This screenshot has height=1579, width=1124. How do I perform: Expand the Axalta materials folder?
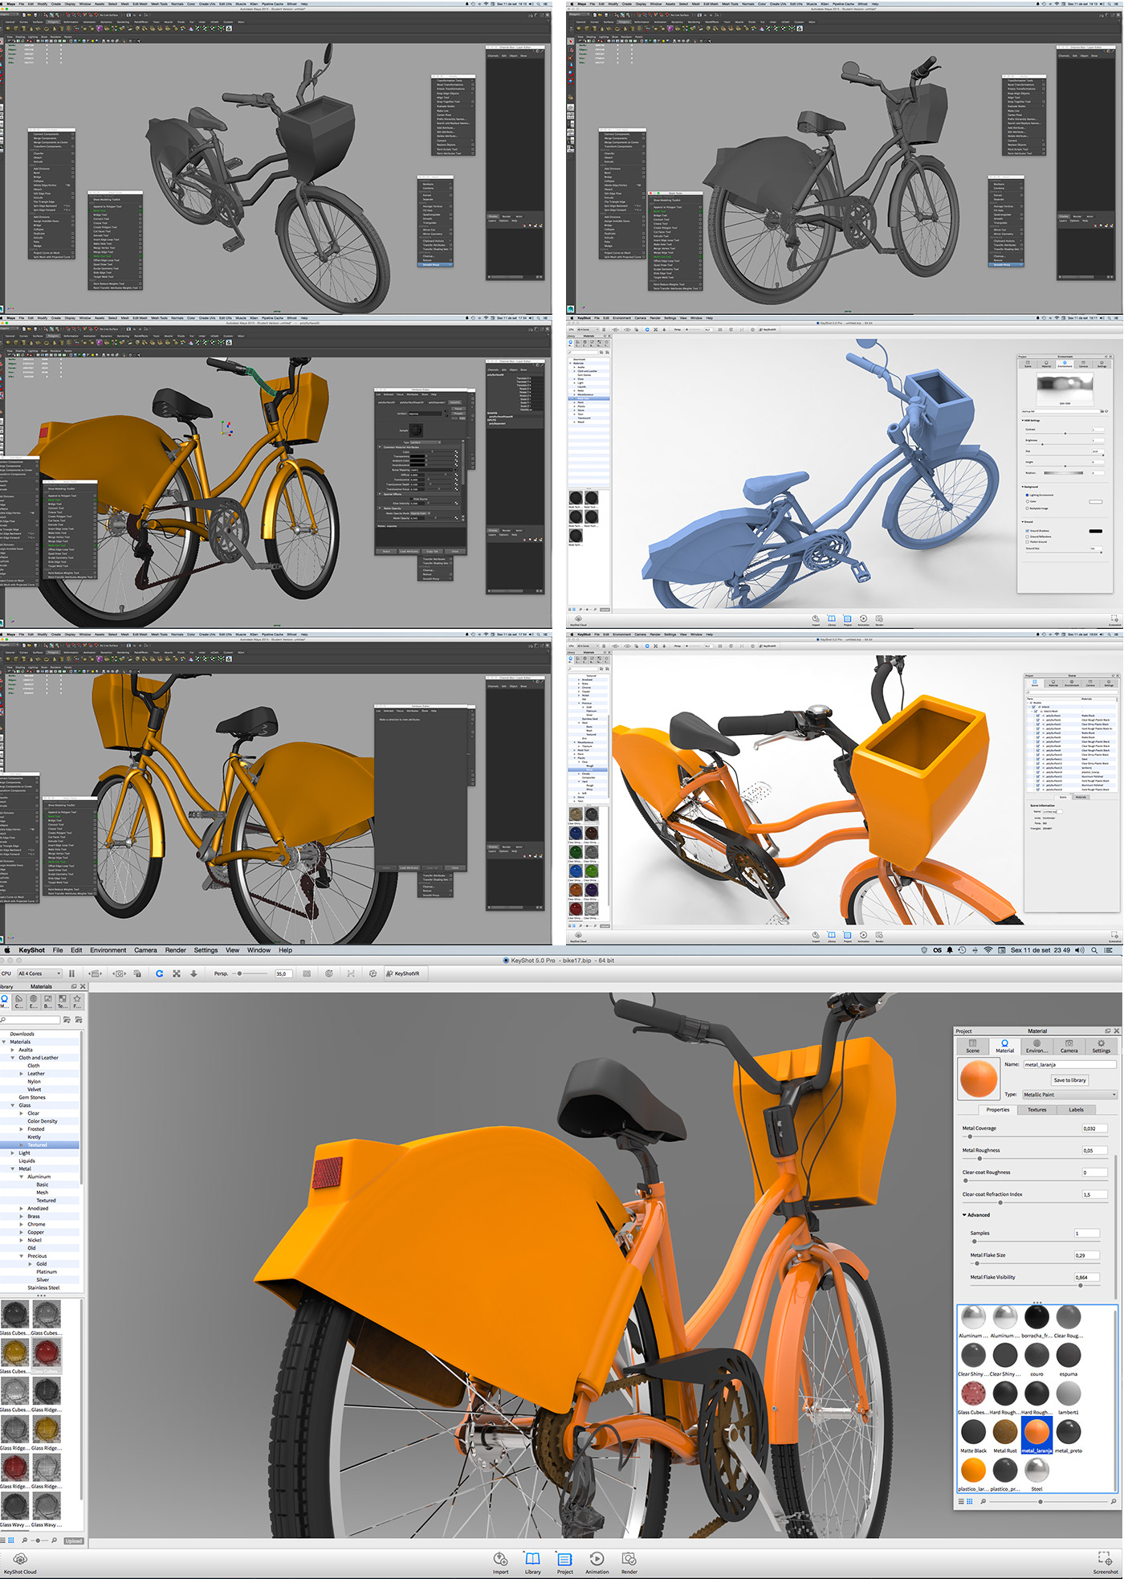tap(12, 1050)
